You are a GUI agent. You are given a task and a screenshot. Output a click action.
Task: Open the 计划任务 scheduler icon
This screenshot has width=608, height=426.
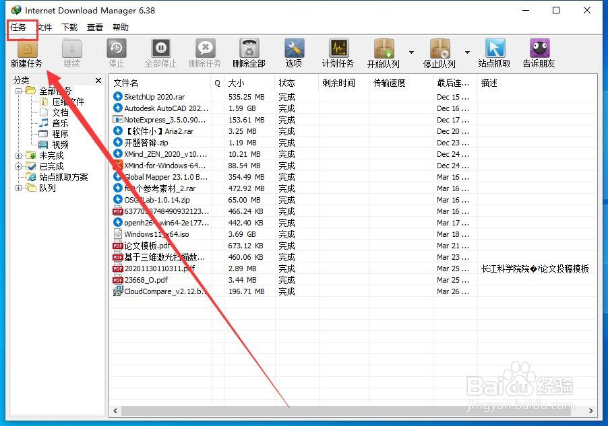[x=338, y=48]
